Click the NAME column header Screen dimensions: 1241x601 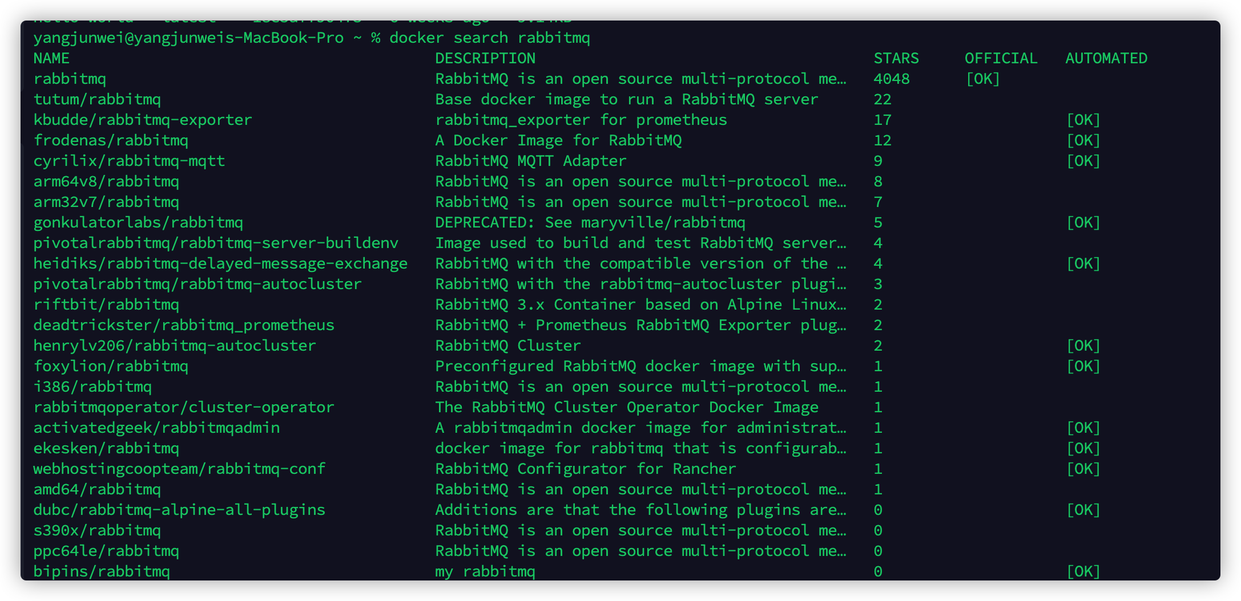[51, 58]
